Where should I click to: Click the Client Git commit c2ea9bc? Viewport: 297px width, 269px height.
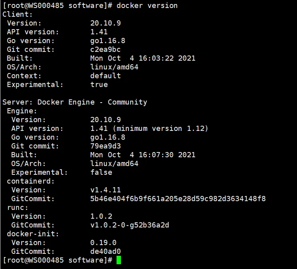pos(105,49)
